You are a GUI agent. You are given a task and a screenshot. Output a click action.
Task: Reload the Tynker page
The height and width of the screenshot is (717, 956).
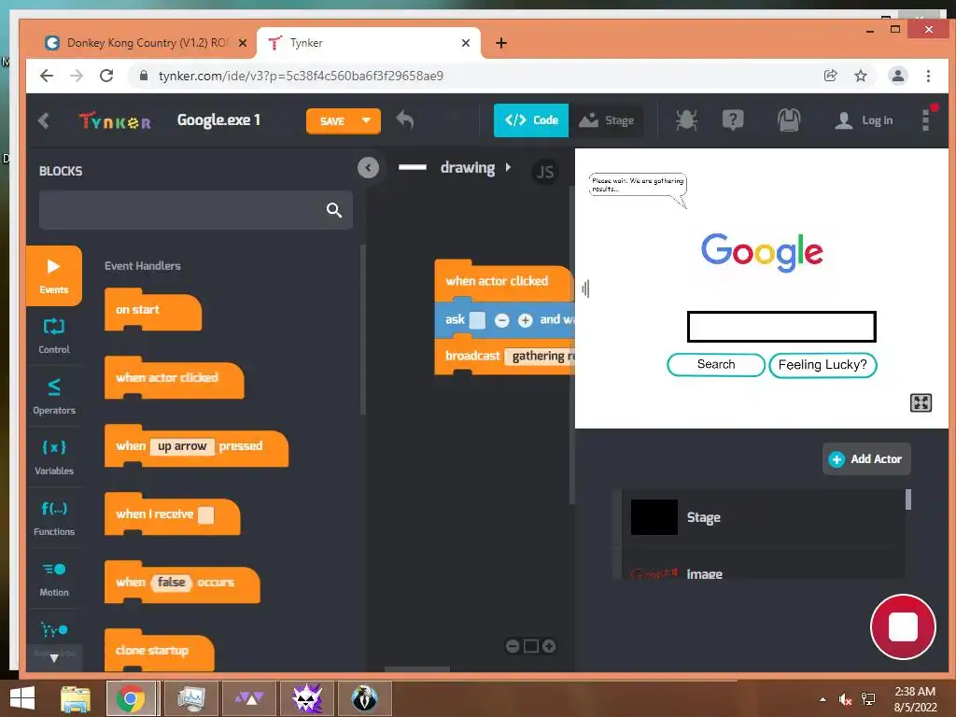click(x=106, y=76)
